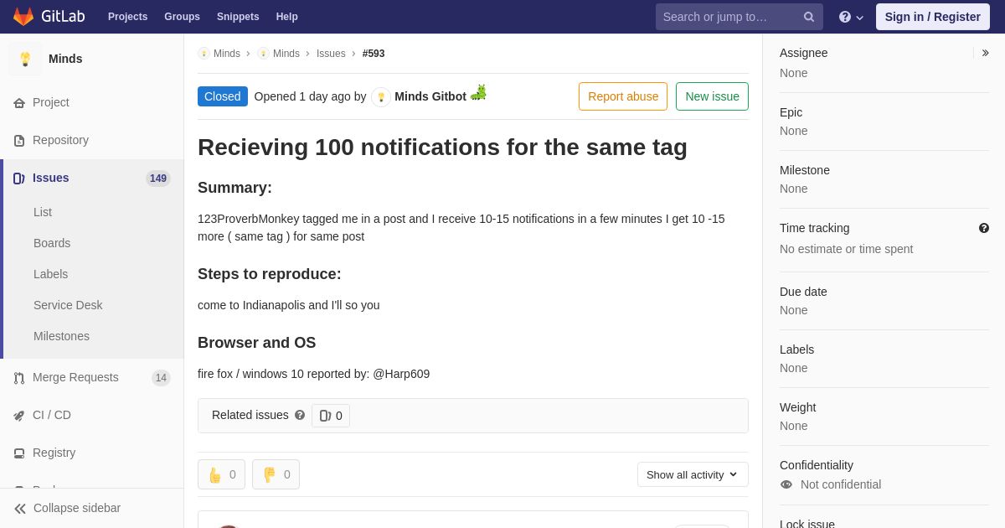Screen dimensions: 1005x528
Task: Click the Not confidential eye icon
Action: point(786,484)
